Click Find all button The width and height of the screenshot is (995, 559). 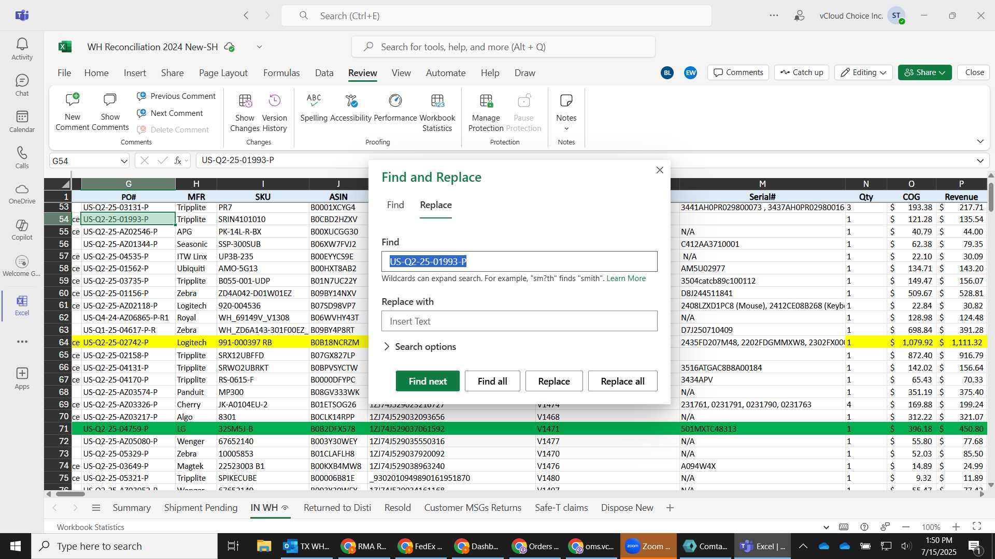[492, 381]
